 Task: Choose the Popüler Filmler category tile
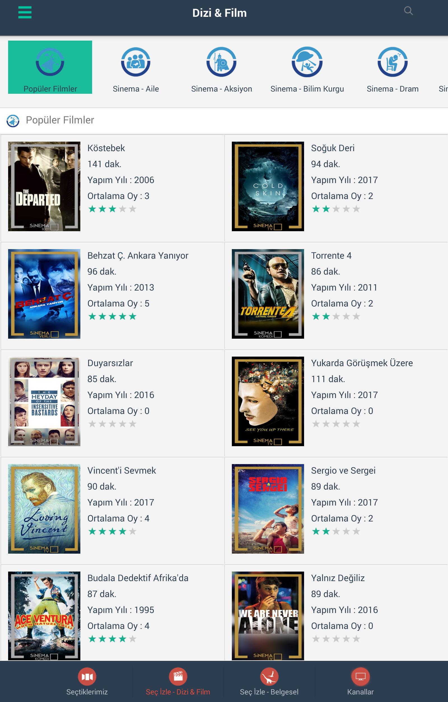click(50, 67)
